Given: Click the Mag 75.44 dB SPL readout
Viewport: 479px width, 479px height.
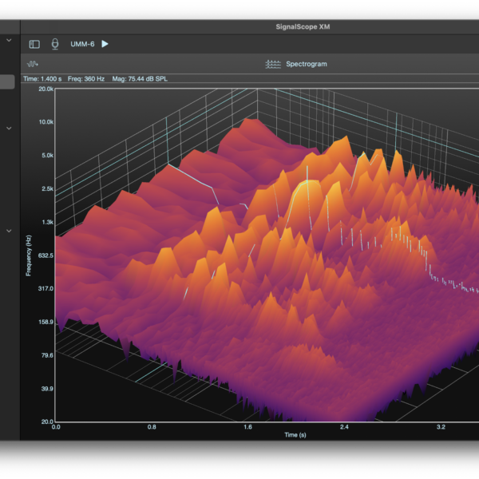Looking at the screenshot, I should (141, 78).
